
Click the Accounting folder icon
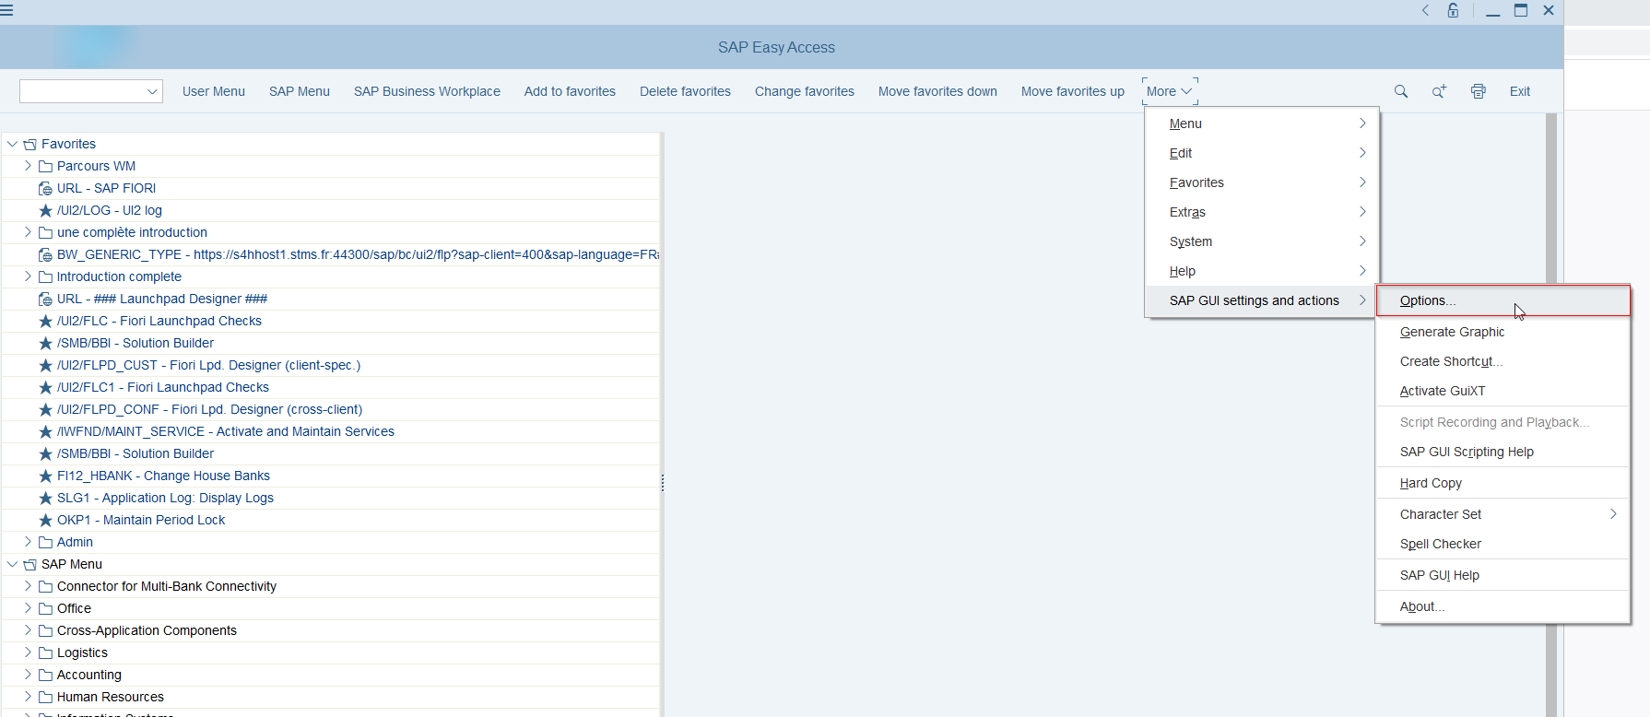[x=45, y=675]
